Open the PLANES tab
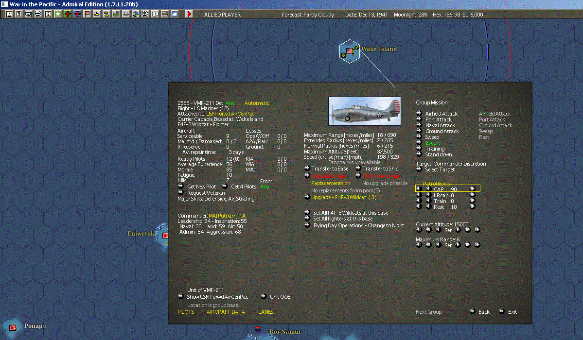Viewport: 583px width, 340px height. [265, 312]
